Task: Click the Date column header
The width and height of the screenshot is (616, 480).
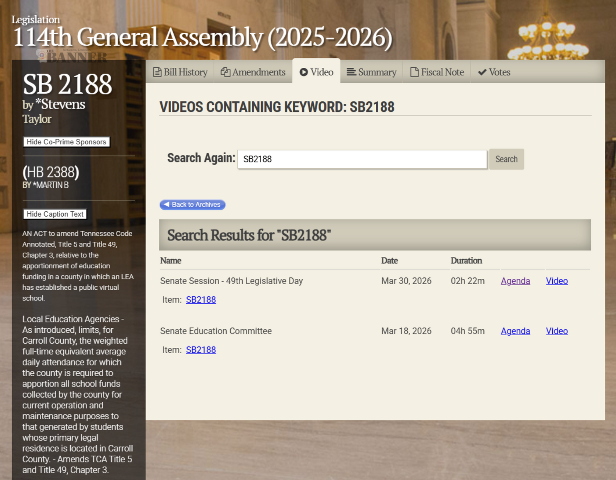Action: (389, 261)
